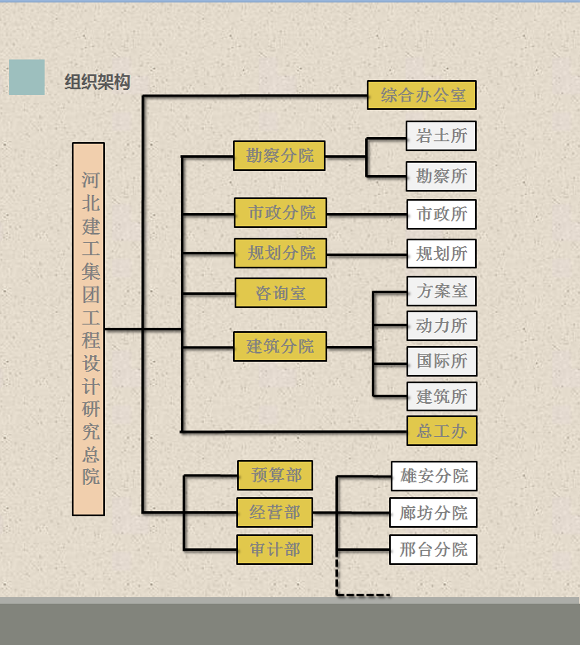
Task: Click the 经营部 box
Action: pos(275,512)
